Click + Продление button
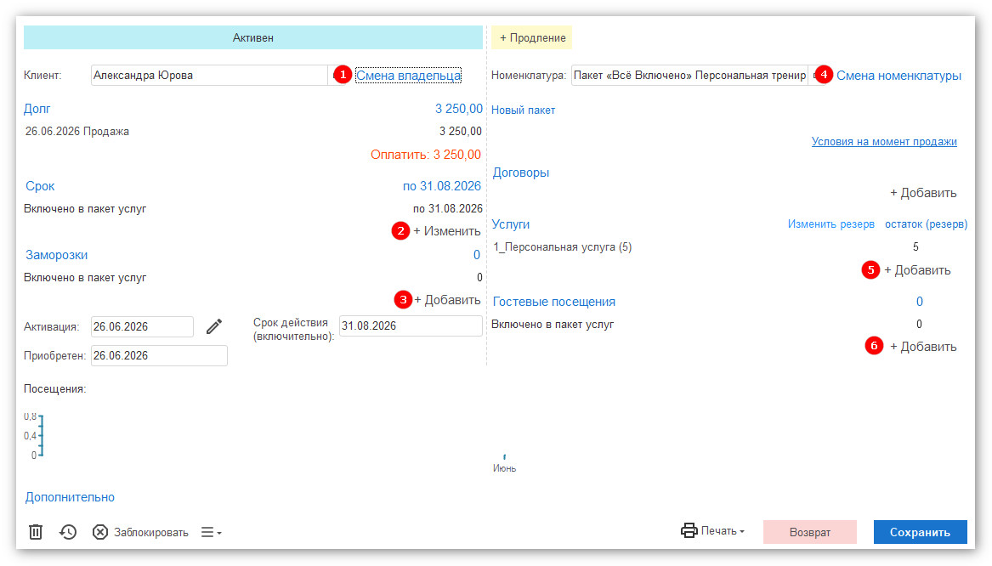This screenshot has width=992, height=566. (532, 37)
